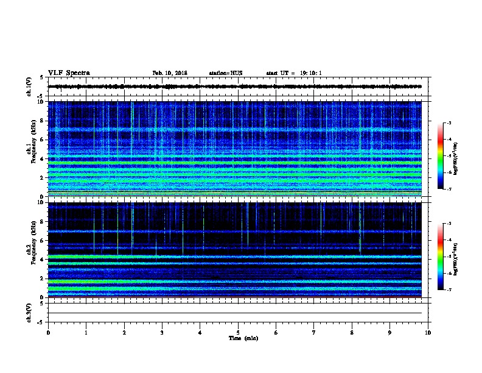This screenshot has height=373, width=482.
Task: Click the "ch.3(V)" axis label
Action: [29, 313]
